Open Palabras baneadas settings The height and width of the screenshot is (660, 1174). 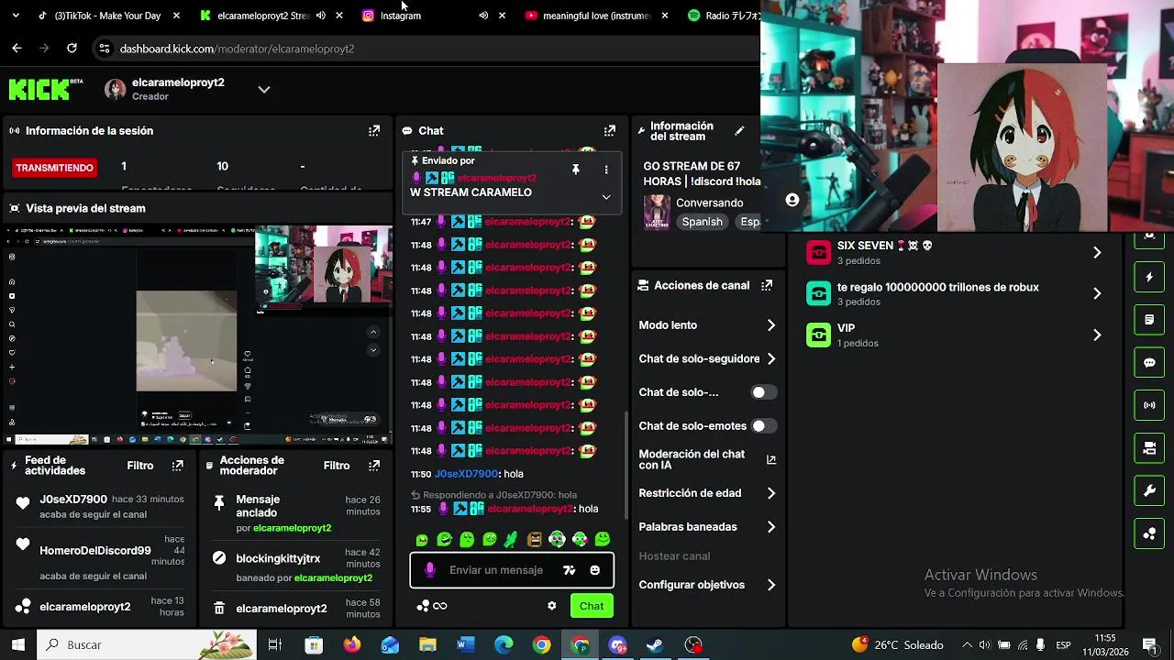coord(707,527)
